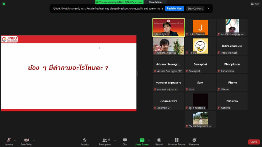The height and width of the screenshot is (147, 262).
Task: Expand video options arrow beside Start Video
Action: click(34, 140)
